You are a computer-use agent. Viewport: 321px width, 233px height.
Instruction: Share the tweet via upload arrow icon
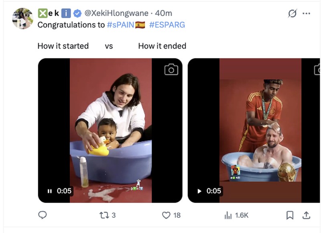click(x=306, y=215)
